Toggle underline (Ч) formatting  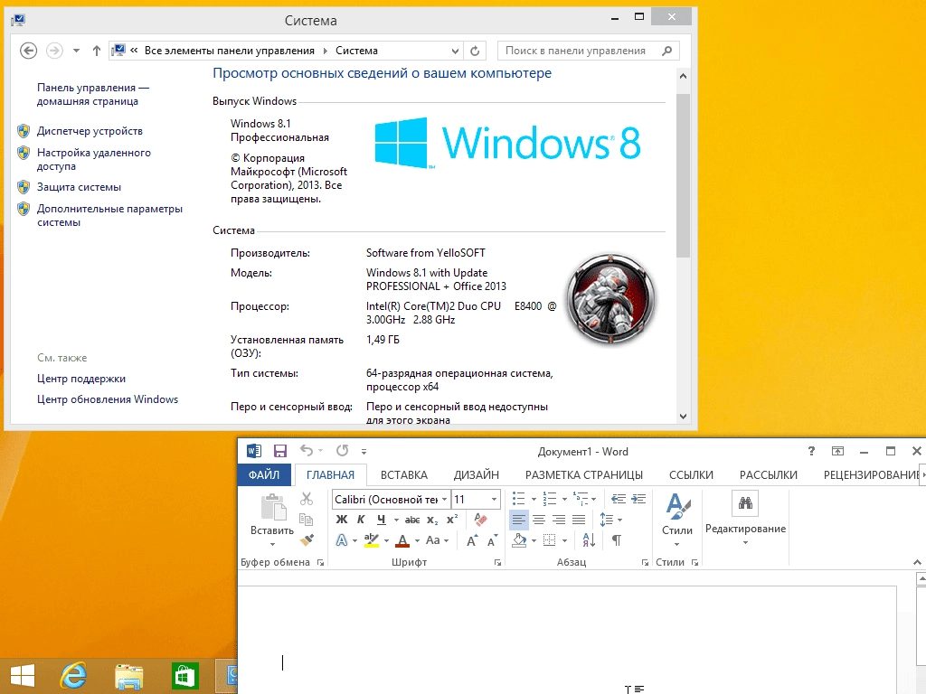click(x=382, y=520)
